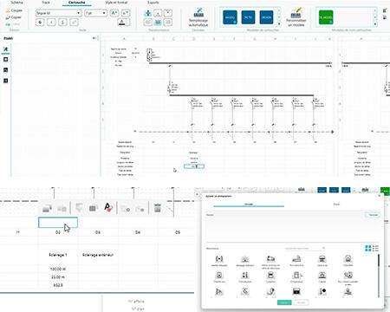
Task: Open the 7 pt font size dropdown
Action: [95, 13]
